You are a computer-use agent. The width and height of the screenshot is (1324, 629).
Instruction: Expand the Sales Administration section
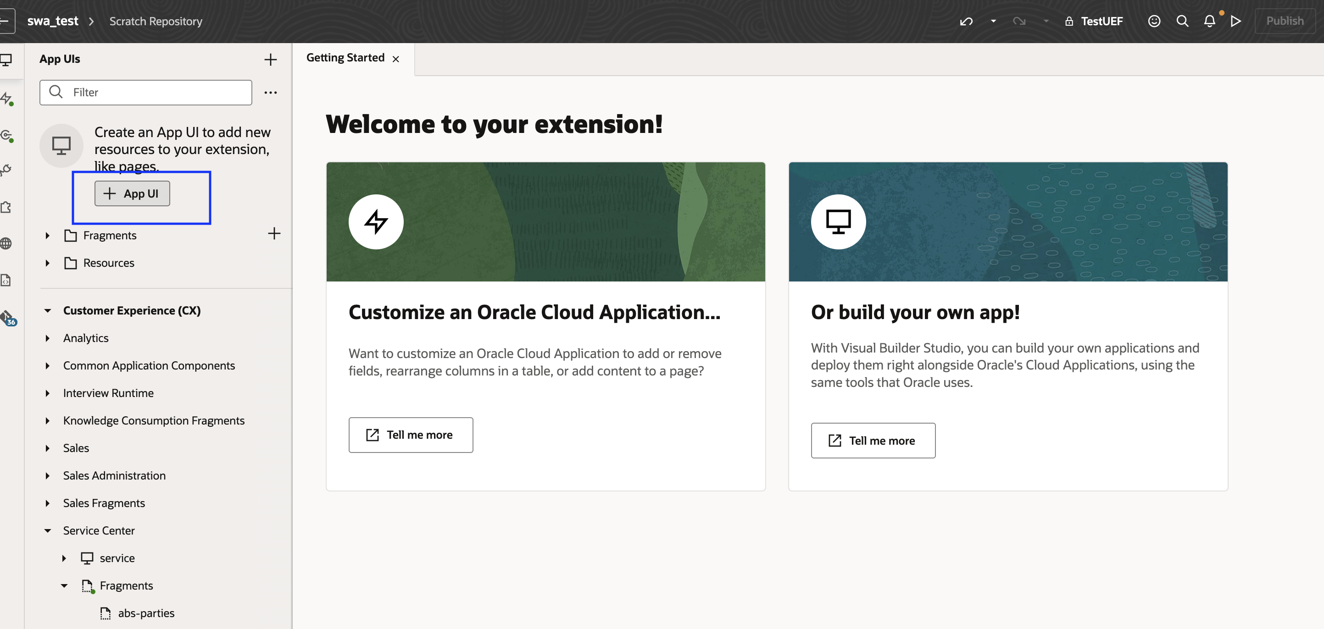click(48, 475)
